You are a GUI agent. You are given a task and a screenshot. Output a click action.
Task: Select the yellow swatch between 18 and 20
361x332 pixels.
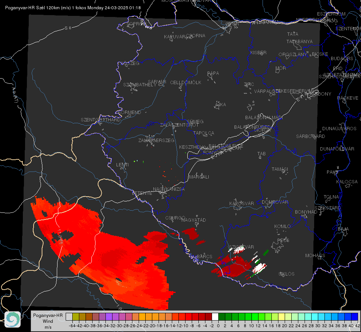(282, 317)
